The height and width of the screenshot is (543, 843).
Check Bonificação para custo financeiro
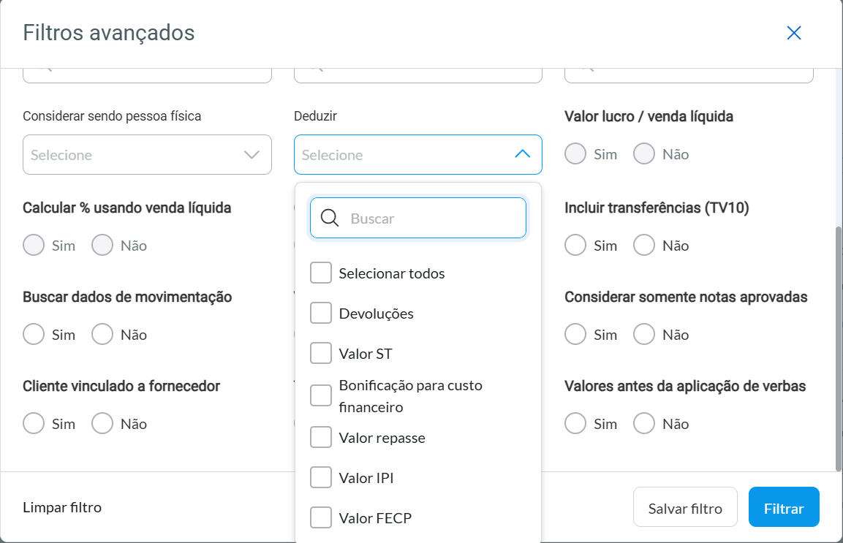tap(320, 395)
